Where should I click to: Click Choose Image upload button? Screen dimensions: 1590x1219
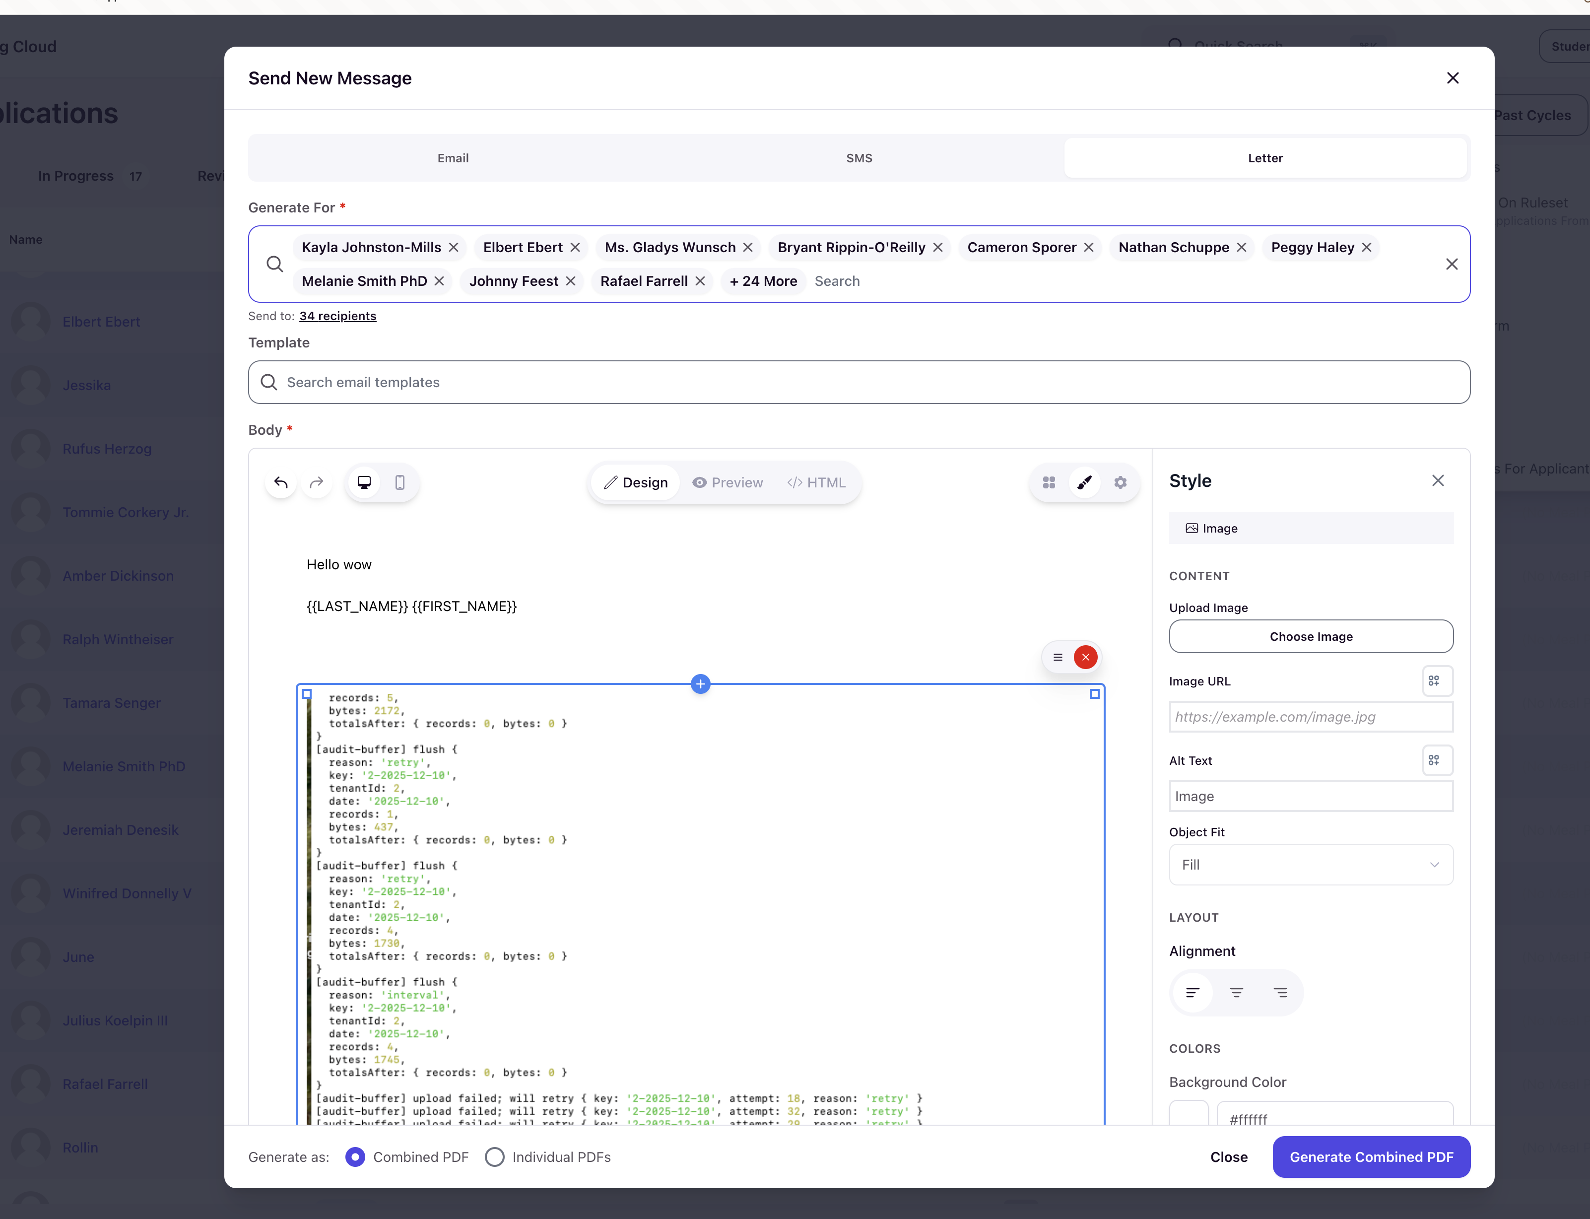(x=1311, y=636)
